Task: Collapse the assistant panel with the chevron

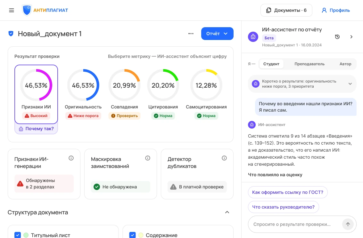Action: [351, 37]
